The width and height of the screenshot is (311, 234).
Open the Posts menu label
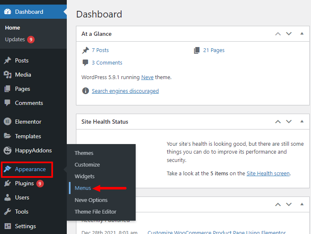pyautogui.click(x=22, y=60)
